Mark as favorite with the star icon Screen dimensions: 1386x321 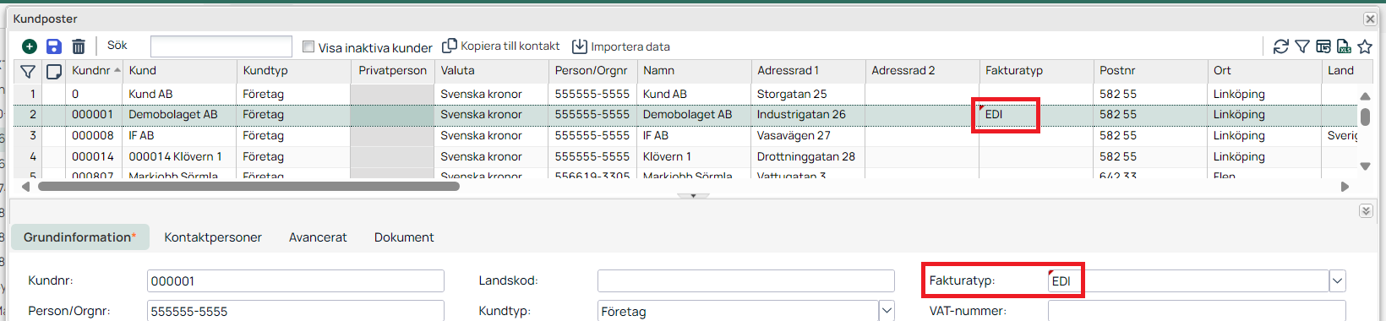1365,46
